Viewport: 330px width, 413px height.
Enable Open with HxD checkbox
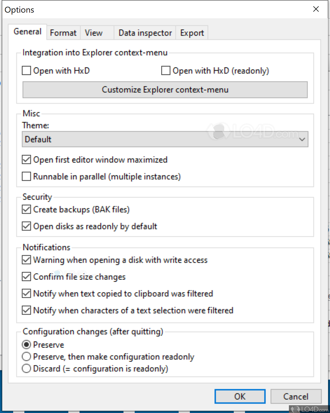click(26, 71)
